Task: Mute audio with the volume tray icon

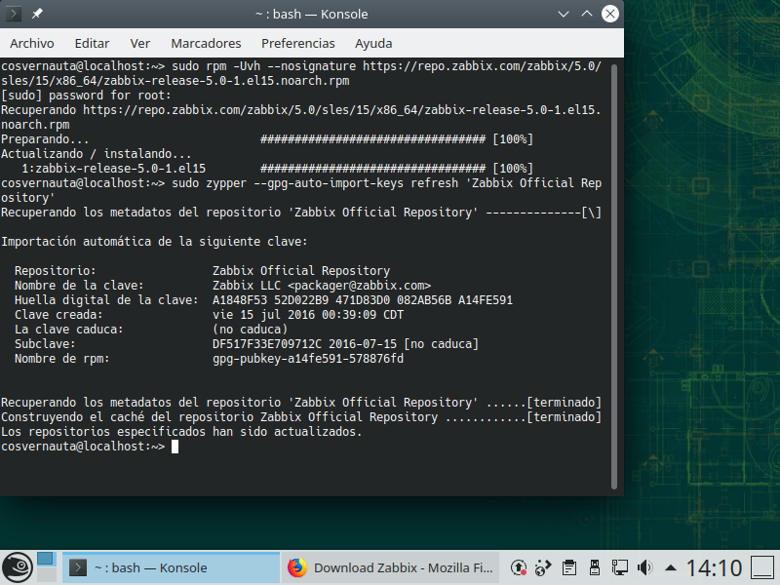Action: tap(644, 566)
